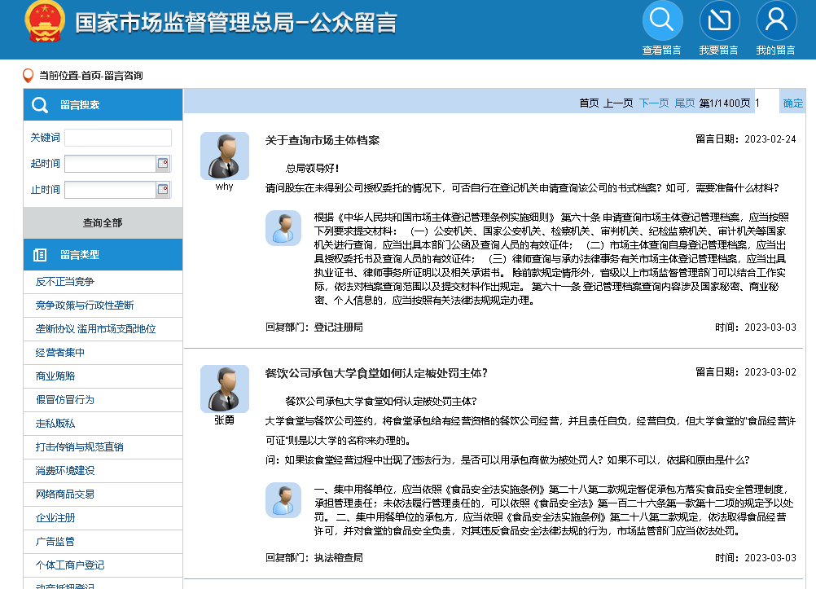Open 我的留言 profile icon

pos(776,21)
